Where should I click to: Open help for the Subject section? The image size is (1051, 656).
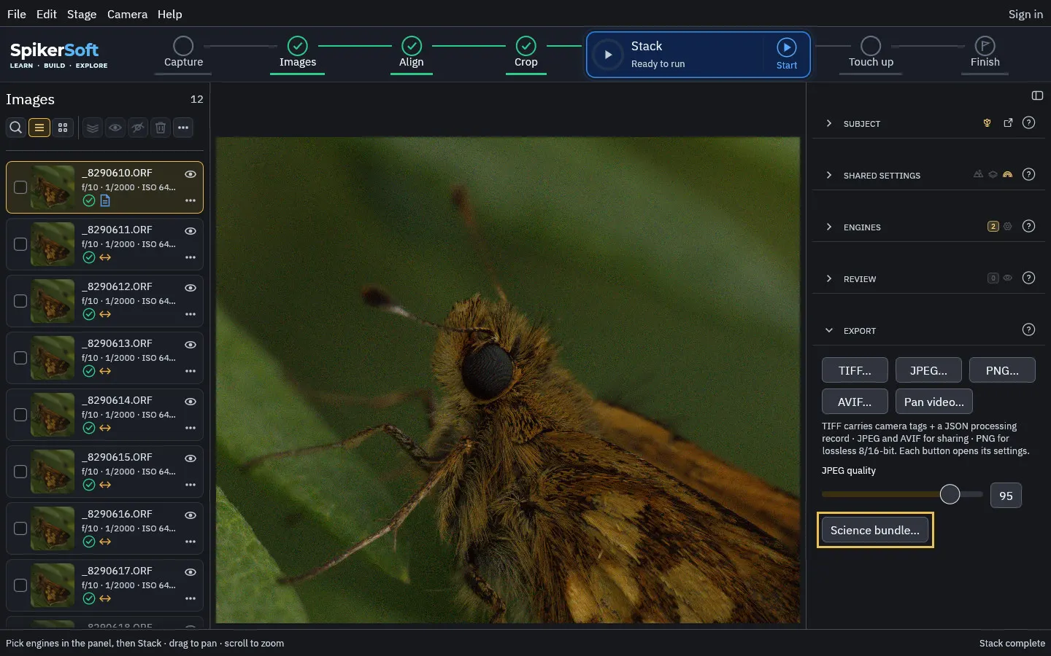point(1028,122)
